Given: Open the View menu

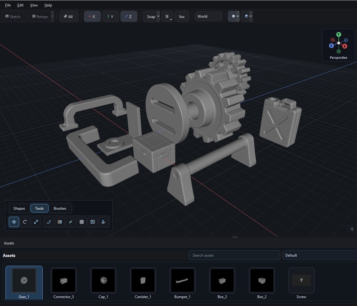Looking at the screenshot, I should [34, 5].
